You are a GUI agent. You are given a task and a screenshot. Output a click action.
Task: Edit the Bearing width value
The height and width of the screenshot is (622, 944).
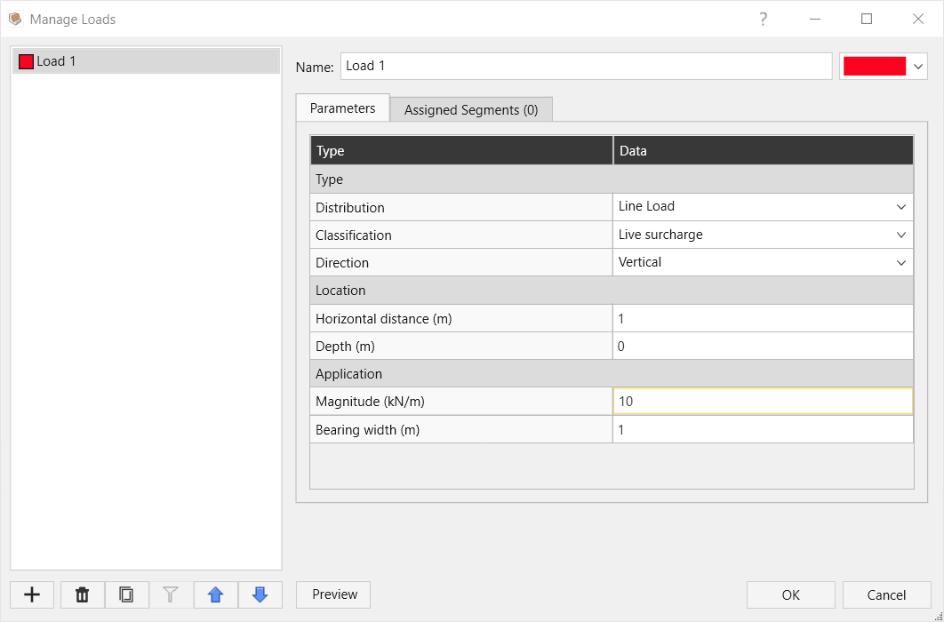point(763,429)
